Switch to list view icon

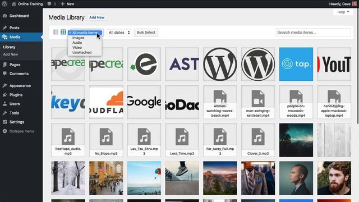(x=56, y=32)
